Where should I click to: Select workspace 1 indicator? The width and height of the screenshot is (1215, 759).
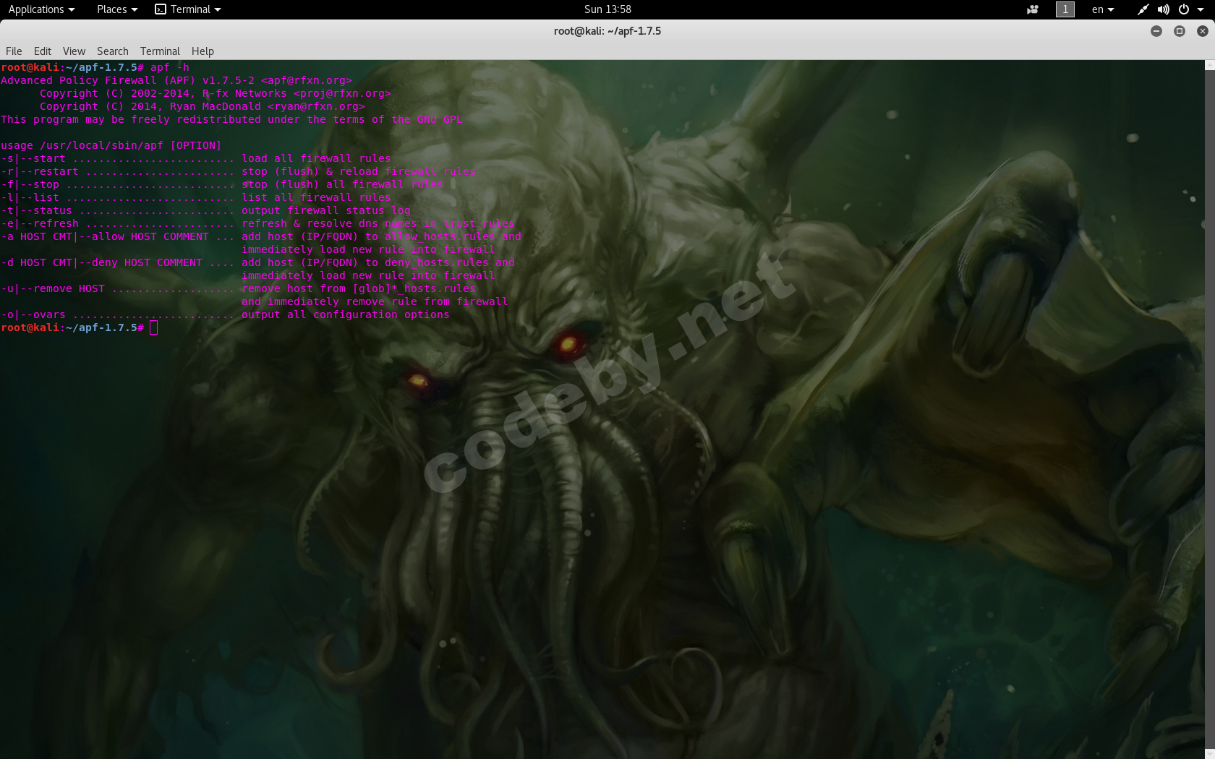pos(1065,9)
